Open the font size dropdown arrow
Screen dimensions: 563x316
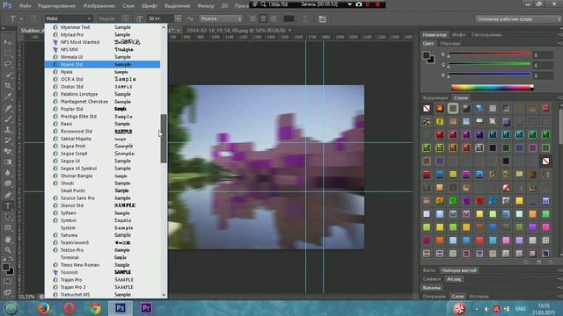[178, 18]
